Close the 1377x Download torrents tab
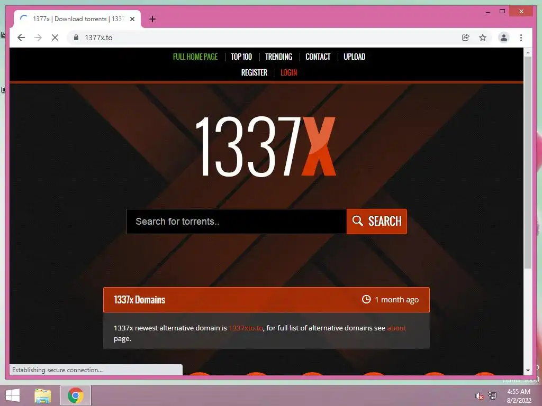The width and height of the screenshot is (542, 406). click(x=132, y=19)
